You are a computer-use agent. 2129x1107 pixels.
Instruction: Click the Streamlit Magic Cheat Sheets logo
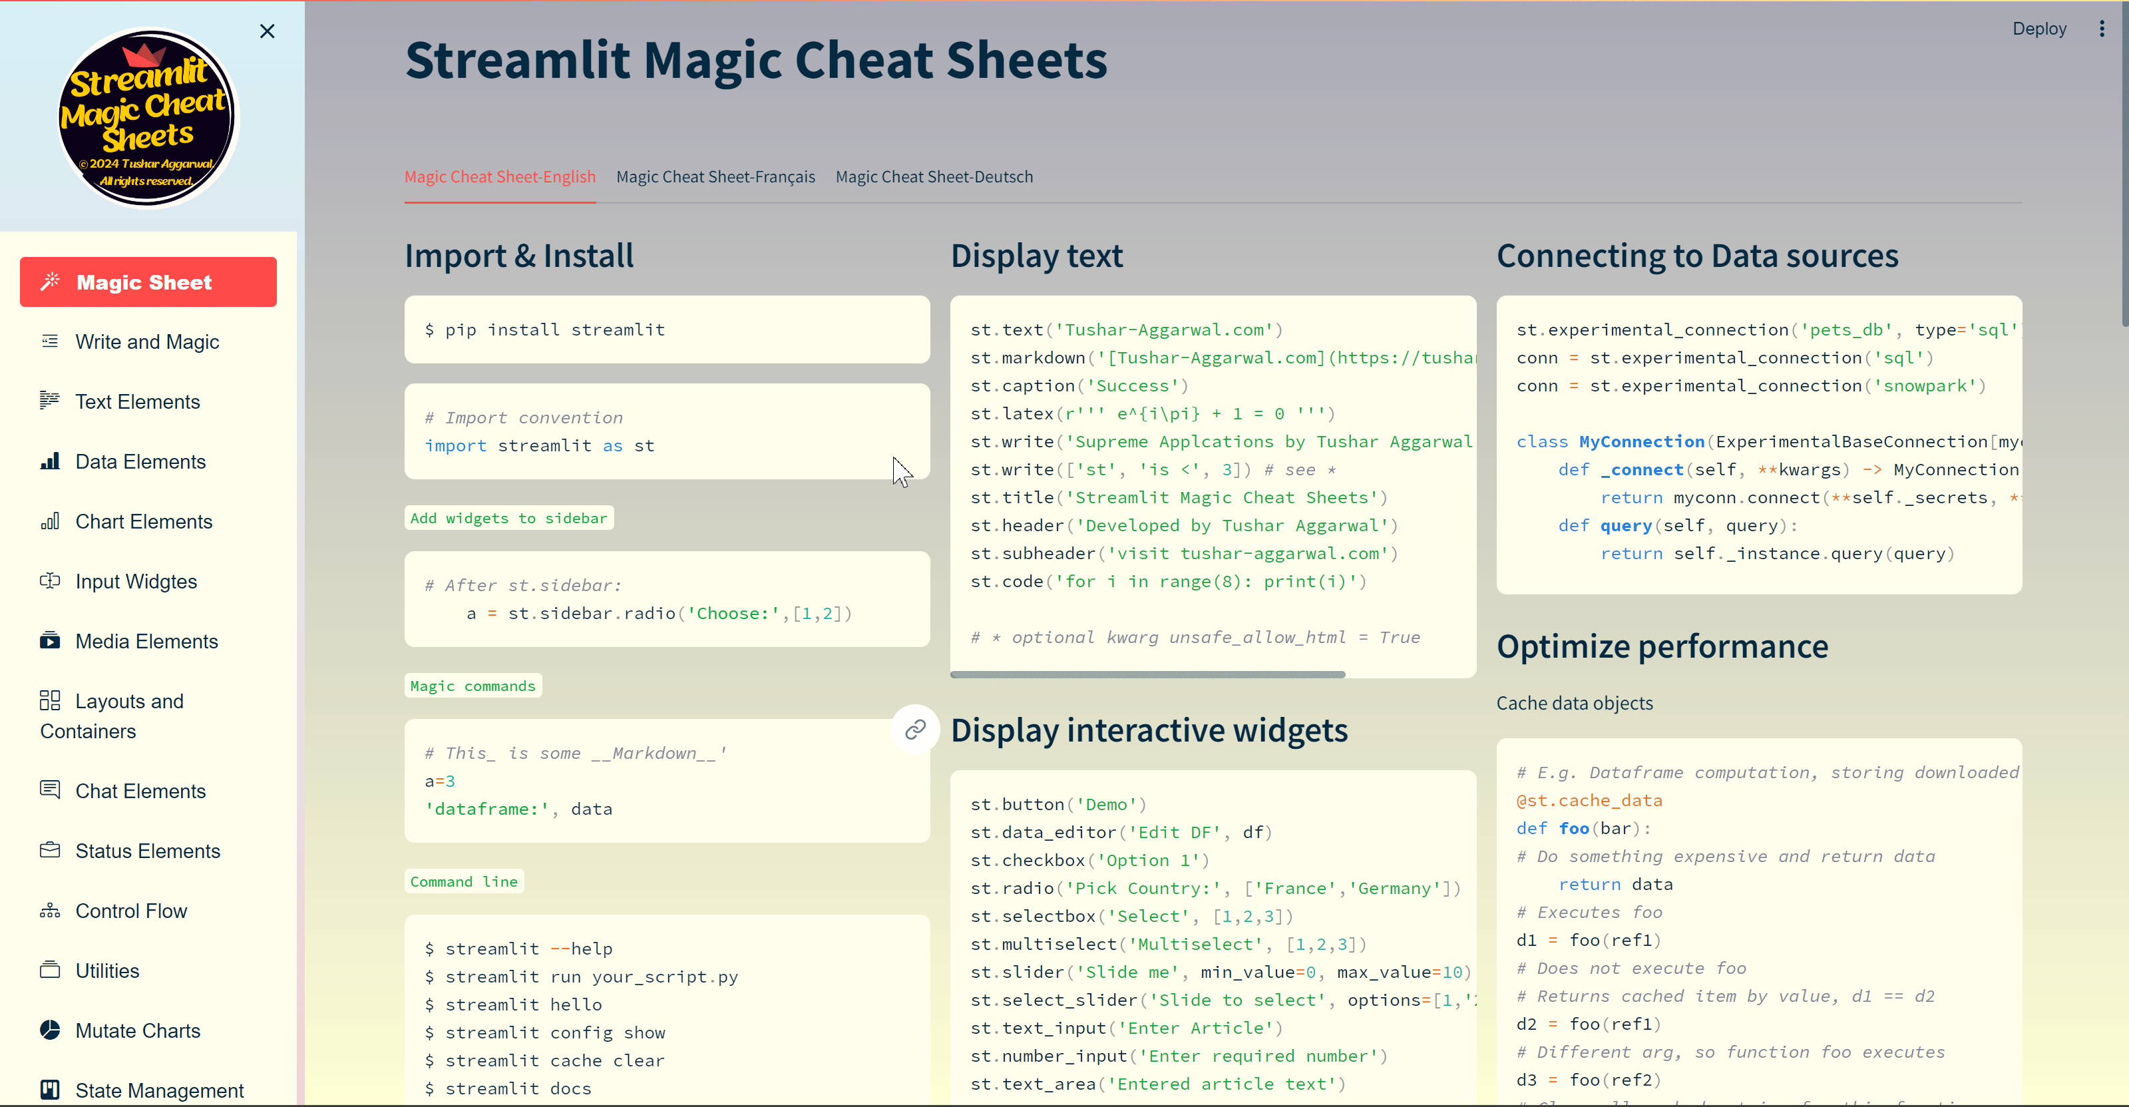(x=147, y=117)
